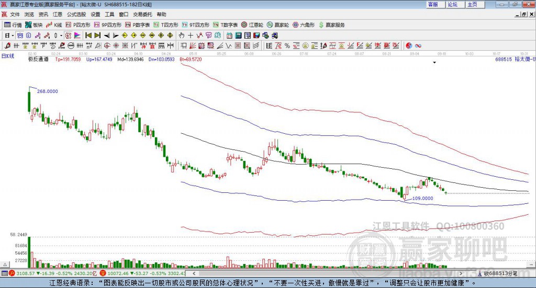Collapse the volume panel up-arrow button

coord(5,264)
